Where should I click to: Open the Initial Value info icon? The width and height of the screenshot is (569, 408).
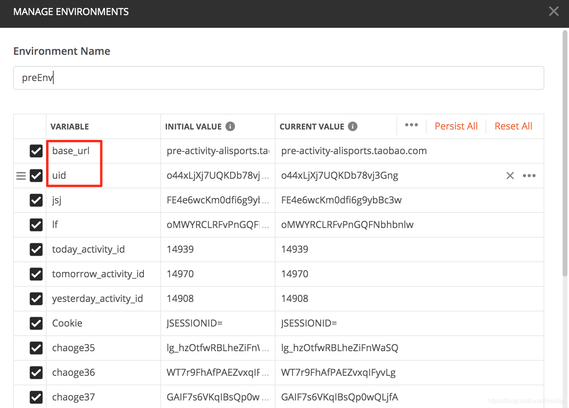[230, 126]
